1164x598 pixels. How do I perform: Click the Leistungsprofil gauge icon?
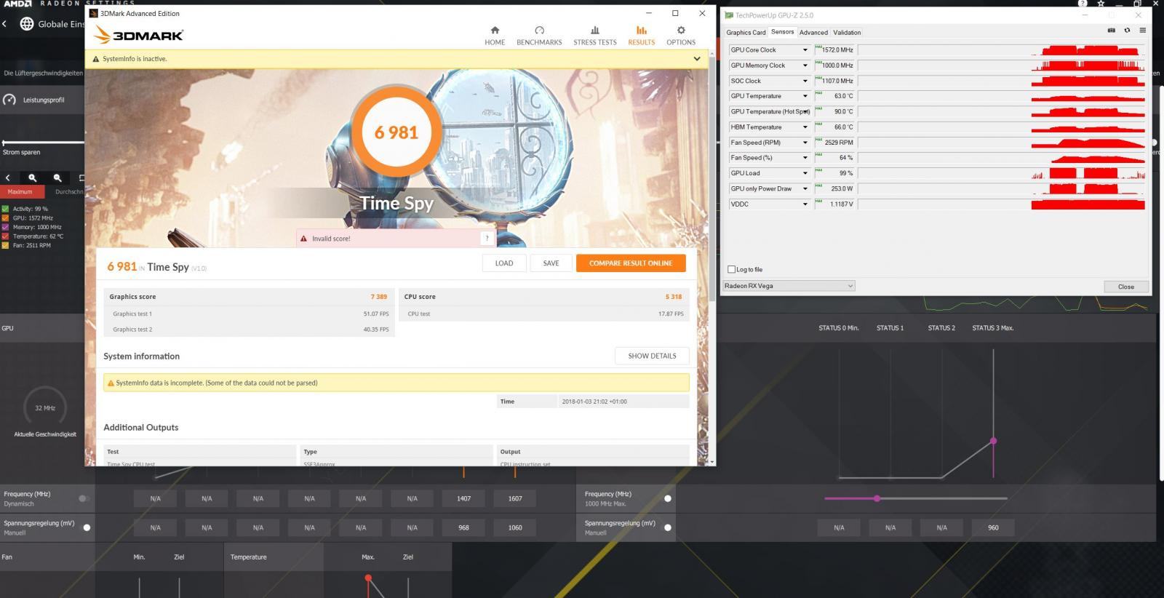[9, 100]
